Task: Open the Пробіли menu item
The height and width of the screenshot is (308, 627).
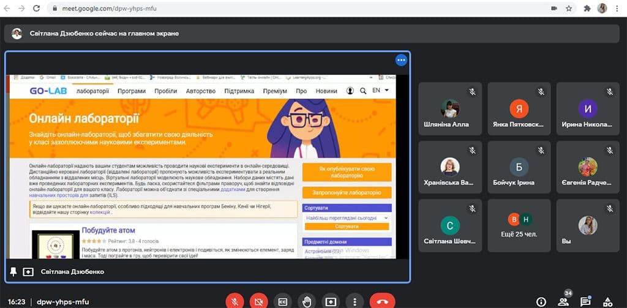Action: pyautogui.click(x=166, y=91)
